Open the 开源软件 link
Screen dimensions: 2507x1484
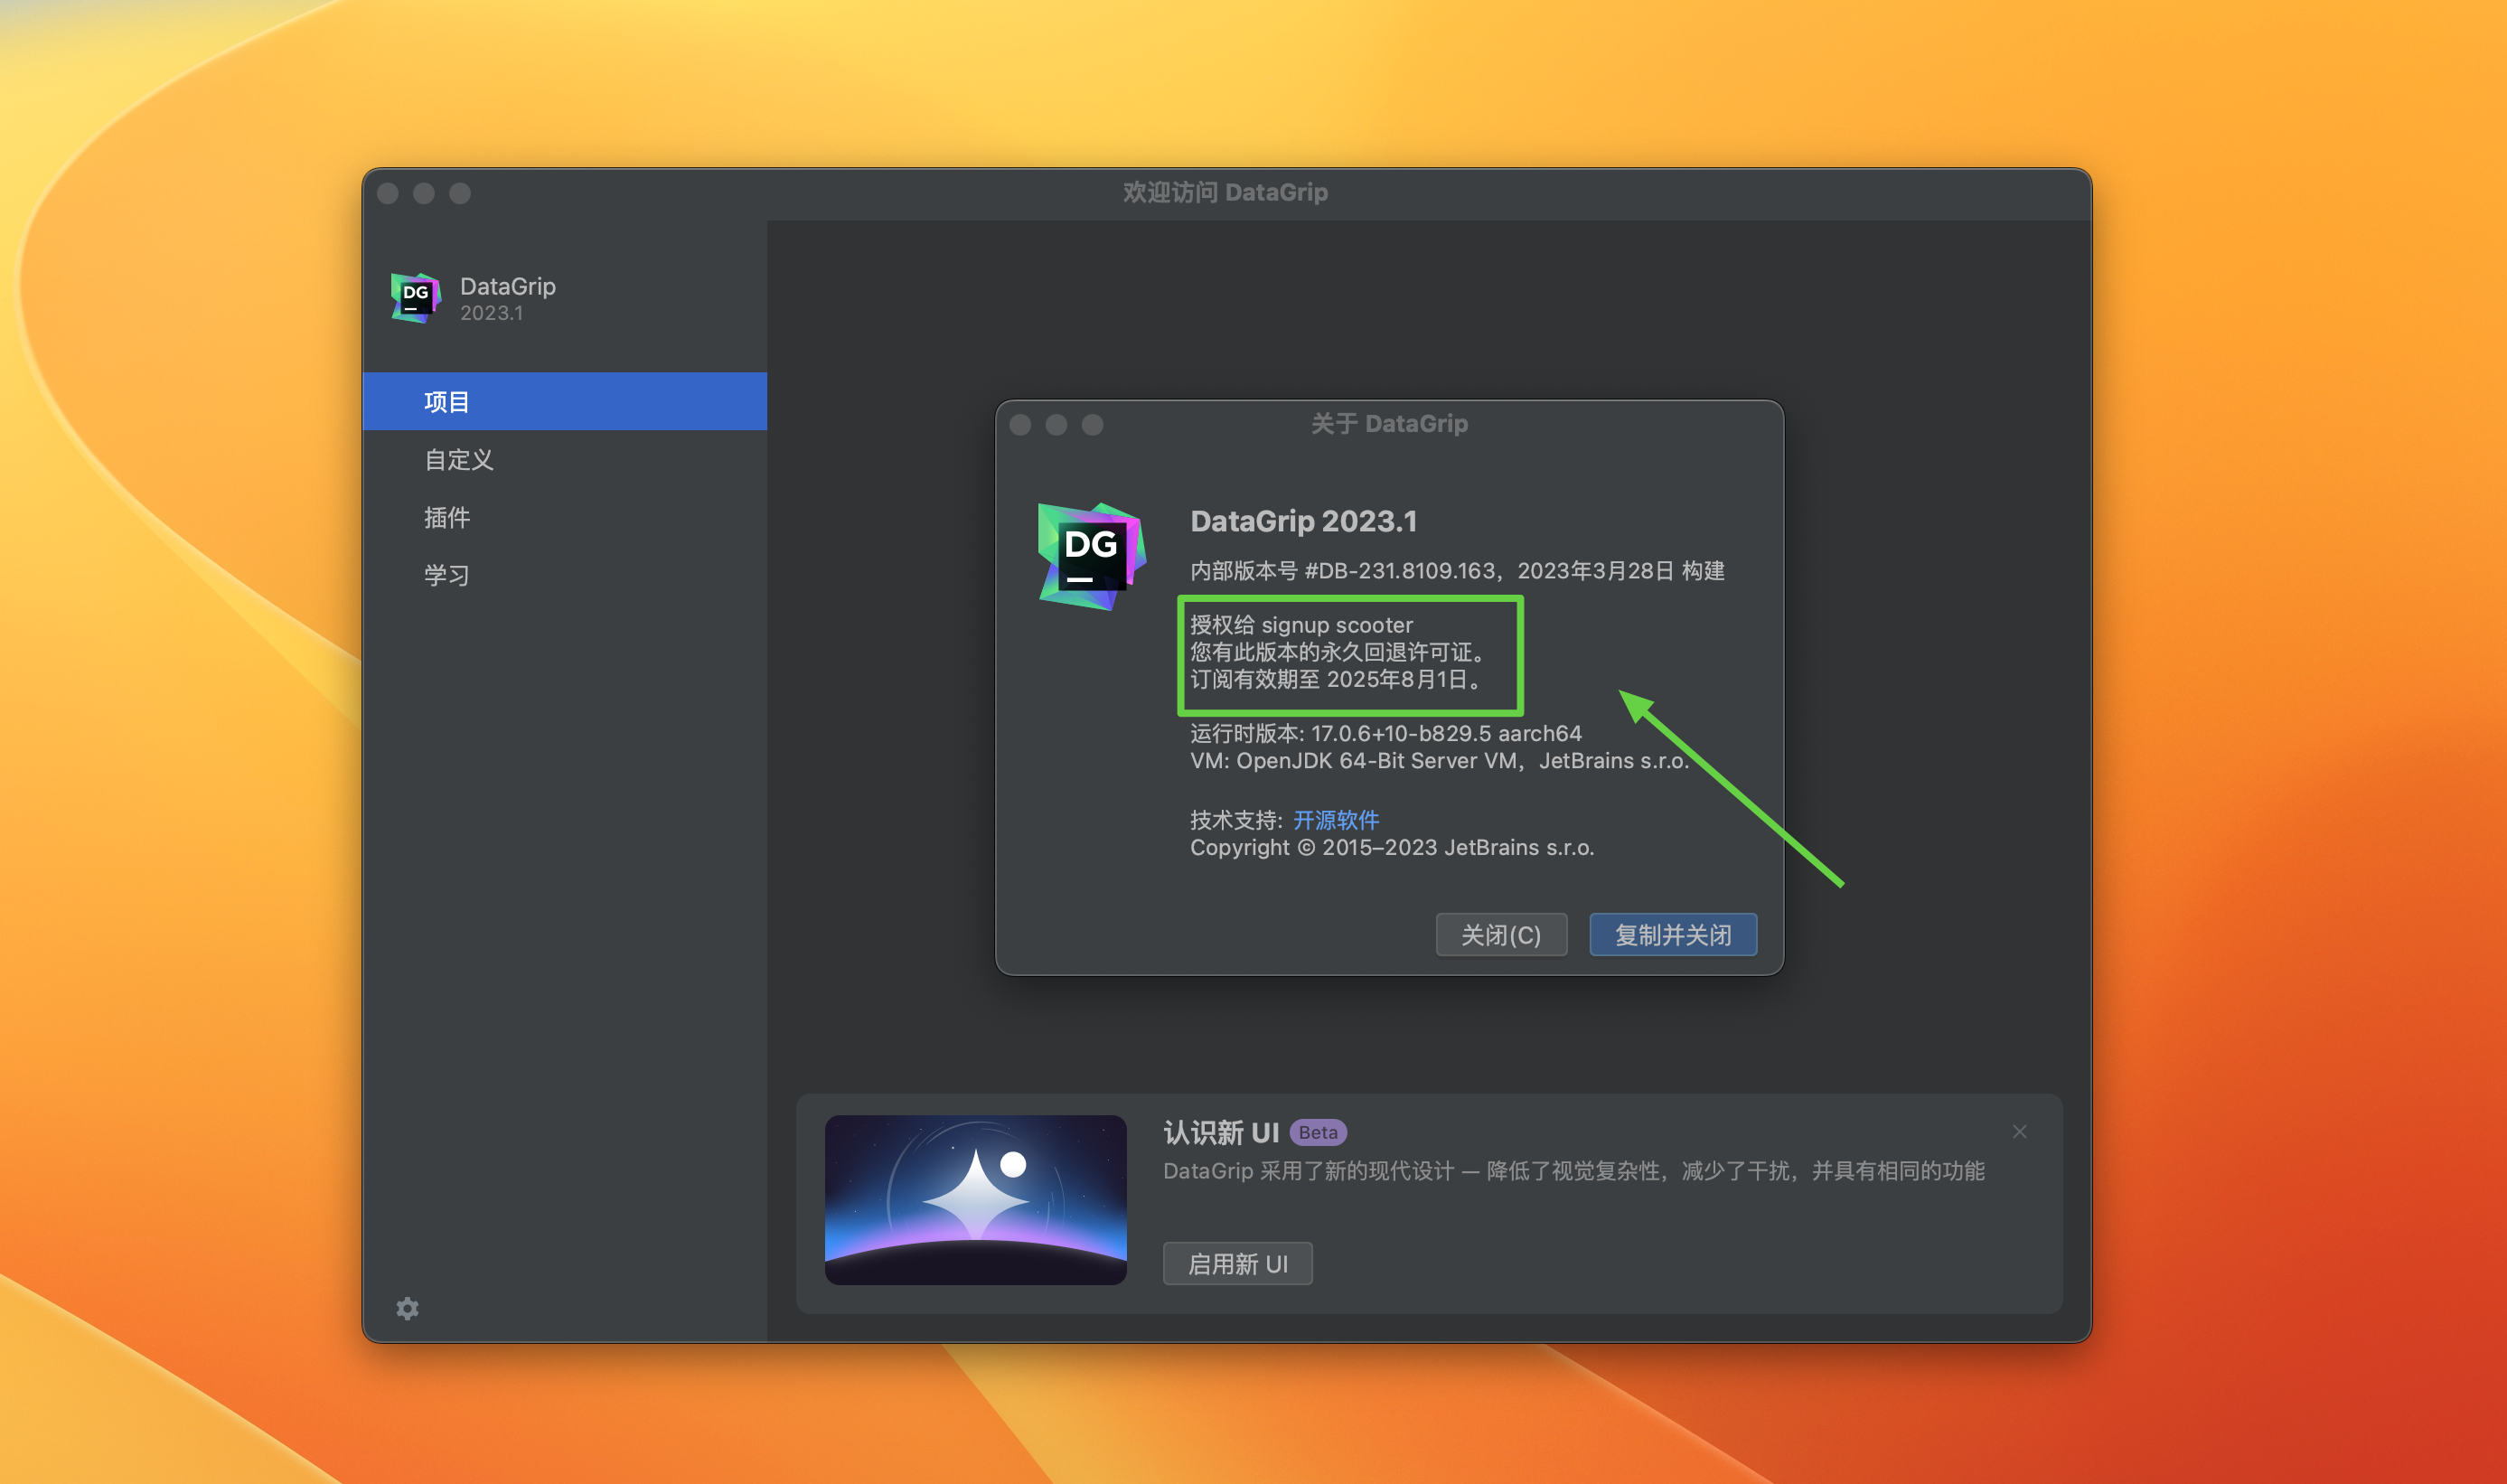tap(1336, 820)
